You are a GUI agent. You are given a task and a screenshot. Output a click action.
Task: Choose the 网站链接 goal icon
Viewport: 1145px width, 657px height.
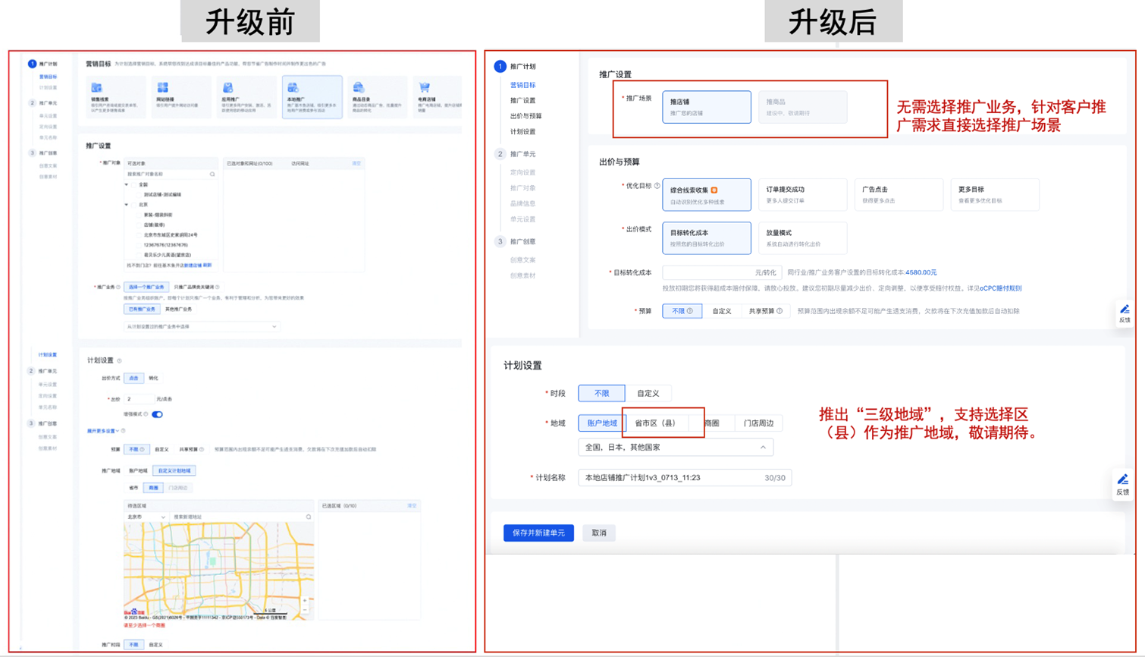tap(162, 88)
